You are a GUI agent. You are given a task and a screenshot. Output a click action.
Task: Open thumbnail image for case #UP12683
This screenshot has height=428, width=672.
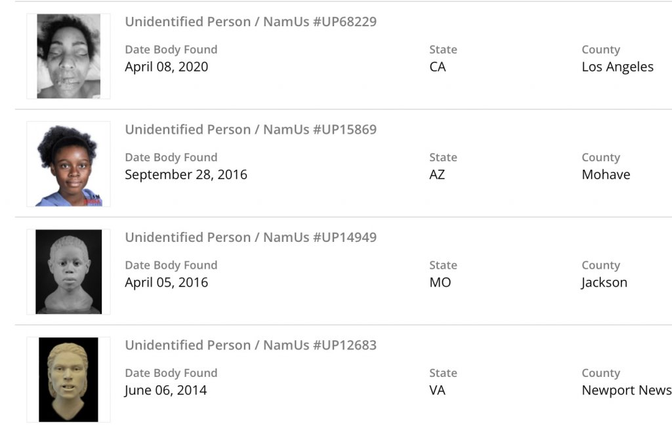[x=68, y=379]
